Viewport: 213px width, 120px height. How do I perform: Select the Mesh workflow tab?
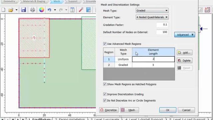click(x=57, y=1)
